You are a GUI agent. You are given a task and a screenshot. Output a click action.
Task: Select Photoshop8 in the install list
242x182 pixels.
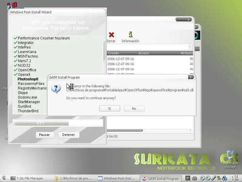[28, 79]
